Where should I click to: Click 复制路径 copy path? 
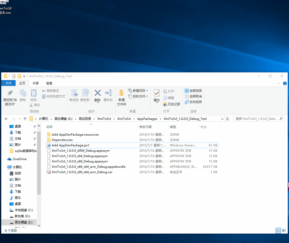51,91
